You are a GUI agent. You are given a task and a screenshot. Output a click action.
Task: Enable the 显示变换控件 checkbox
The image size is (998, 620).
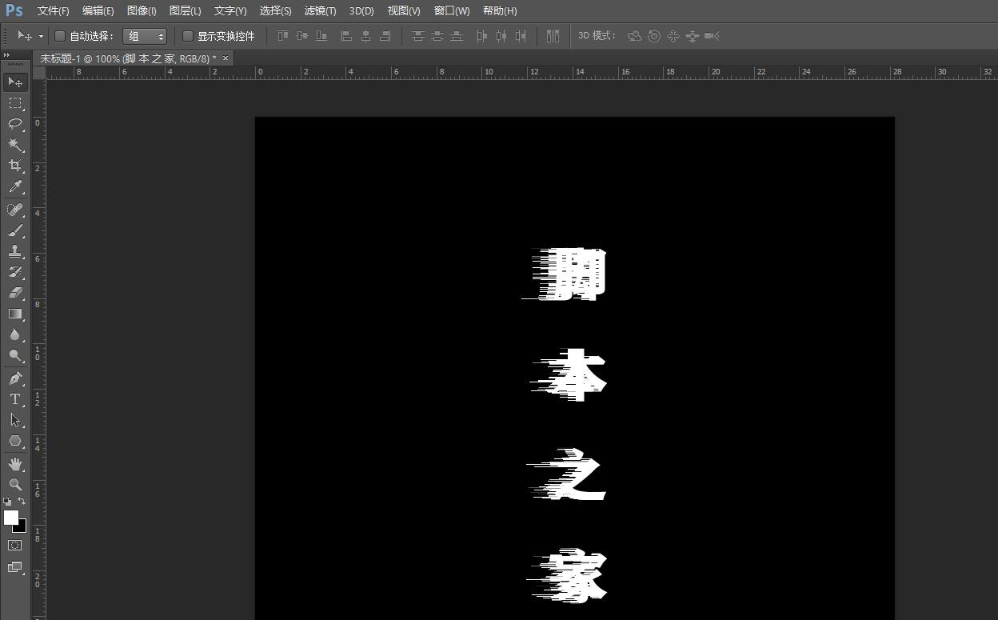(188, 36)
